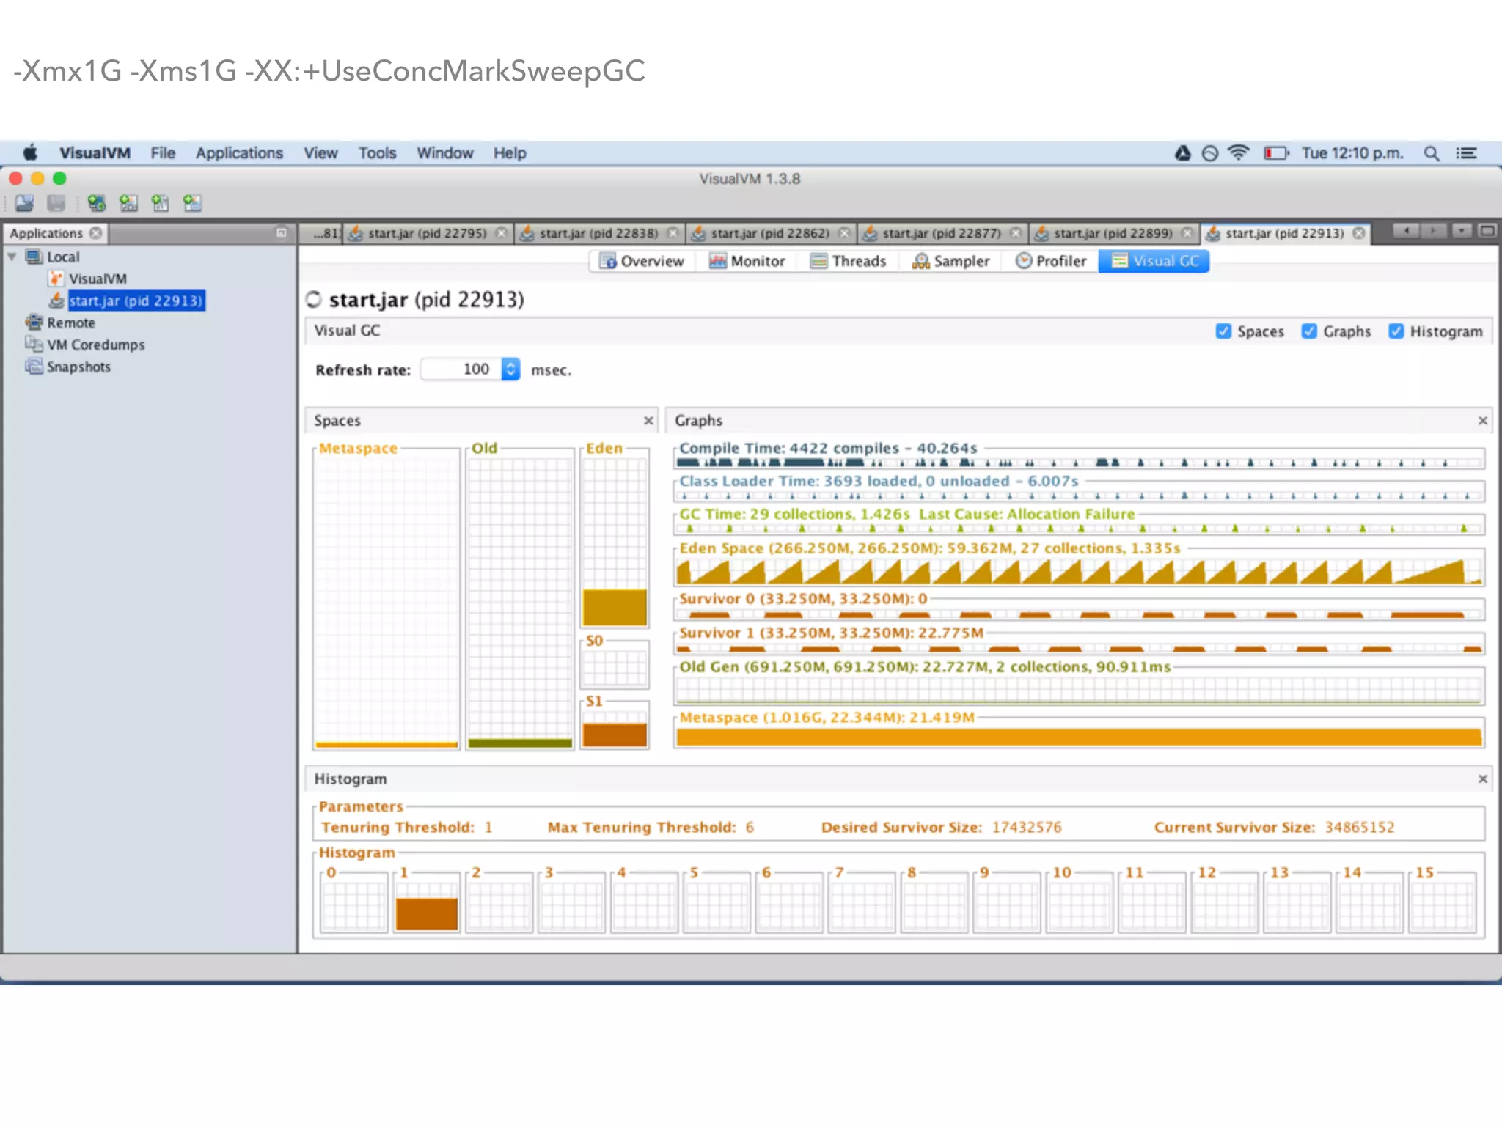
Task: Open the Spotlight search icon
Action: (1431, 153)
